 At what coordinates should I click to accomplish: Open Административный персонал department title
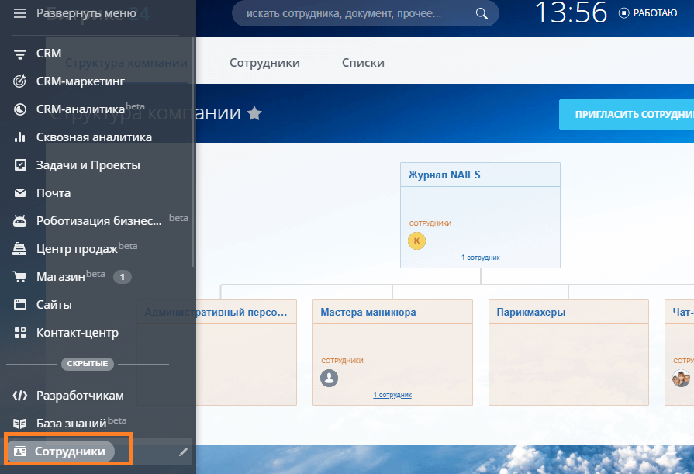(216, 313)
